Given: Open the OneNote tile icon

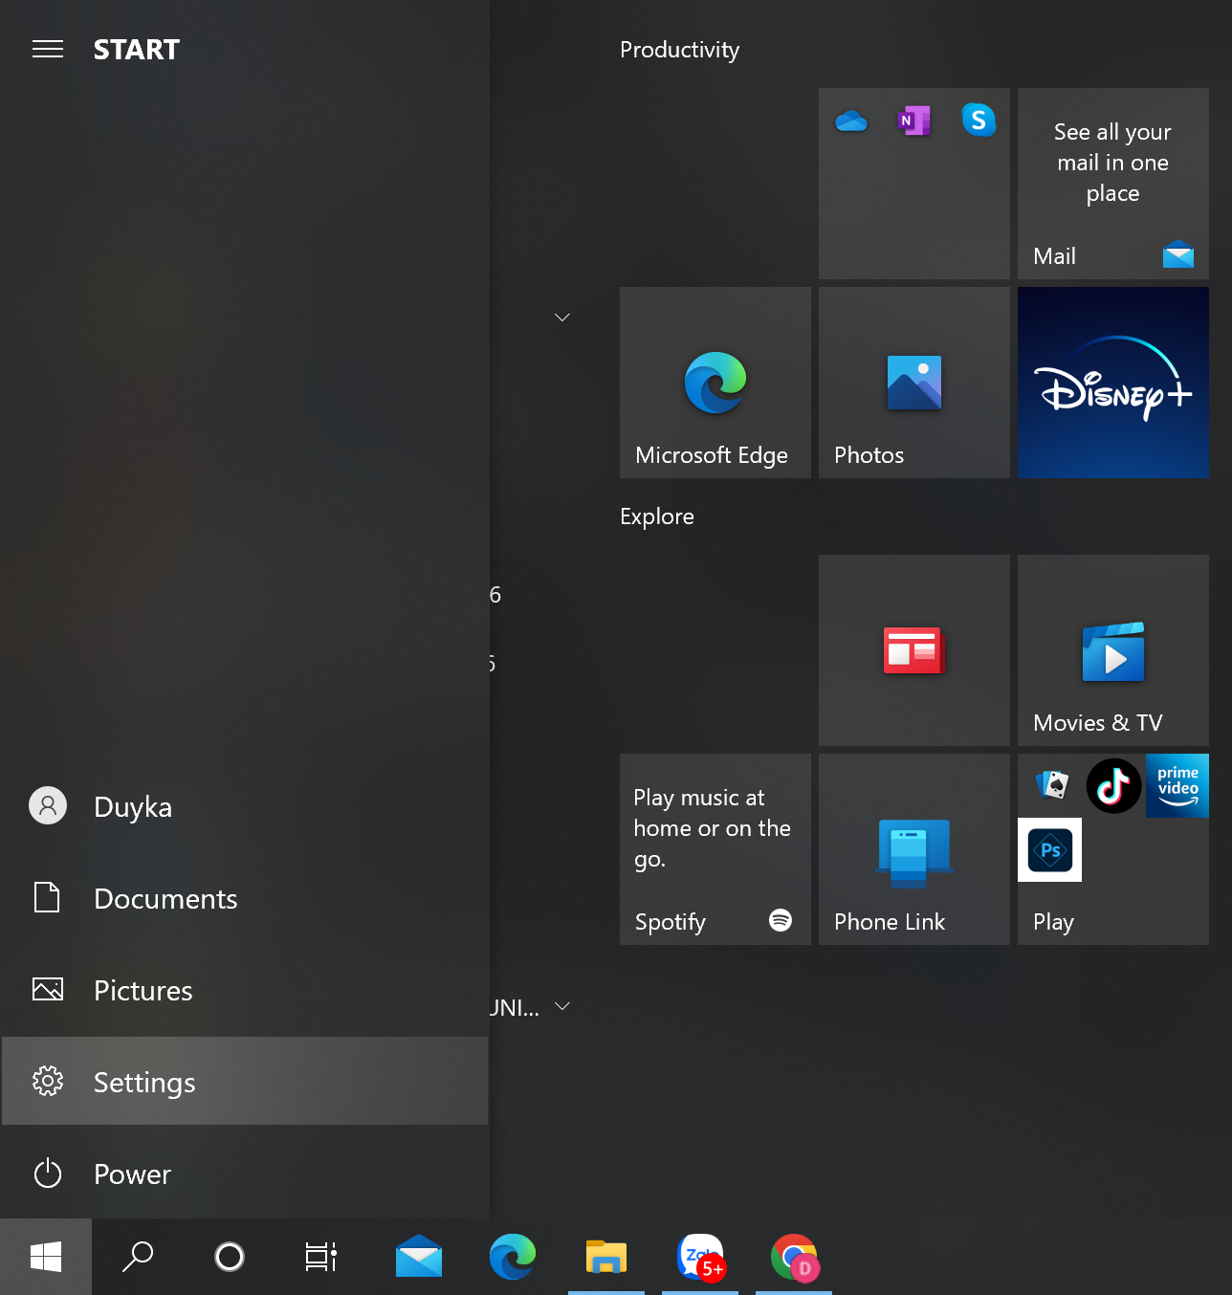Looking at the screenshot, I should [914, 121].
